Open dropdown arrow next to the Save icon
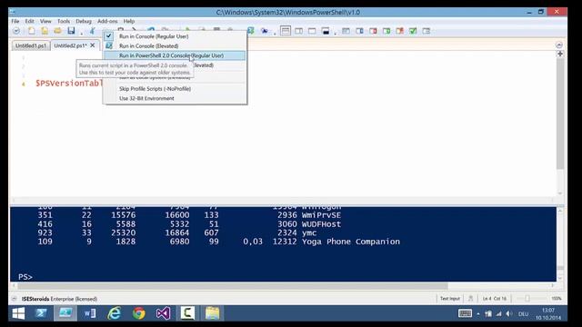Screen dimensions: 582x327 81,33
